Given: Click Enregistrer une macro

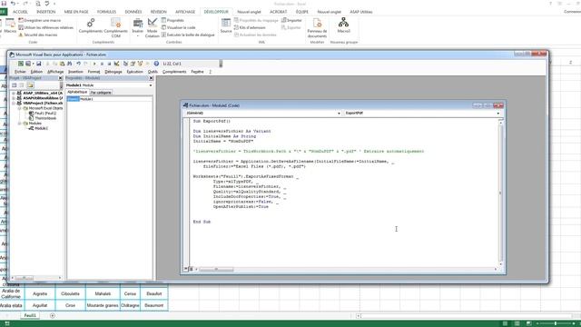Looking at the screenshot, I should 40,20.
